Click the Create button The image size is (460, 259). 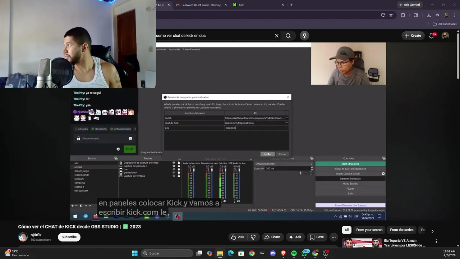tap(413, 36)
